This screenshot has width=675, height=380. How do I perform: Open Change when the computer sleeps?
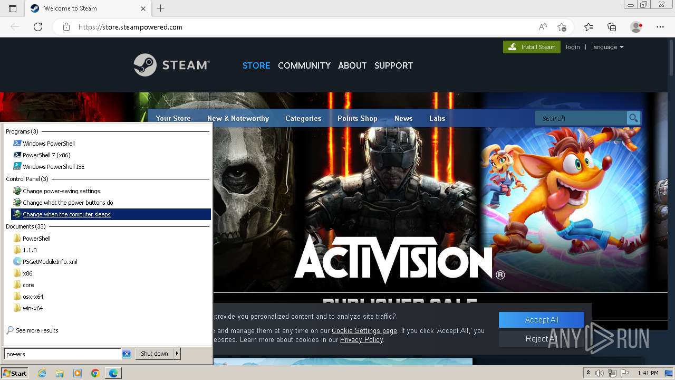[111, 214]
